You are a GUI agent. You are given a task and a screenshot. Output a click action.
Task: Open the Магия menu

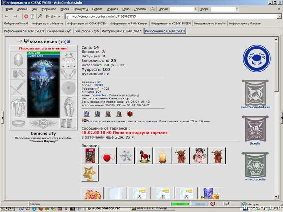pos(65,9)
